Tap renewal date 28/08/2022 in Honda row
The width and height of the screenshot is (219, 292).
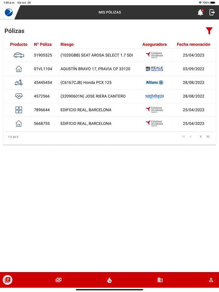[x=193, y=83]
